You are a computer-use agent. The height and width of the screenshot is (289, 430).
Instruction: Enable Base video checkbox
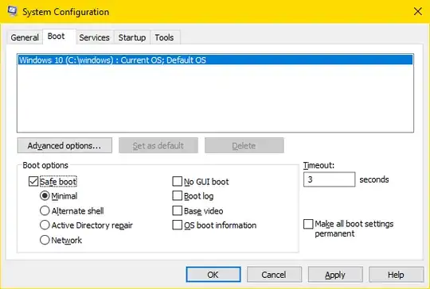click(177, 211)
